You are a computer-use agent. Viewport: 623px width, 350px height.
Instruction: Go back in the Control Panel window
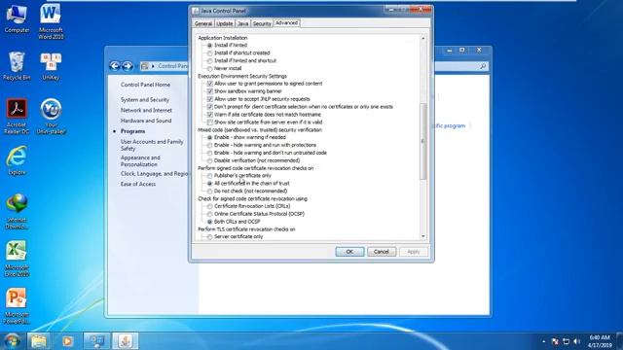pos(115,66)
